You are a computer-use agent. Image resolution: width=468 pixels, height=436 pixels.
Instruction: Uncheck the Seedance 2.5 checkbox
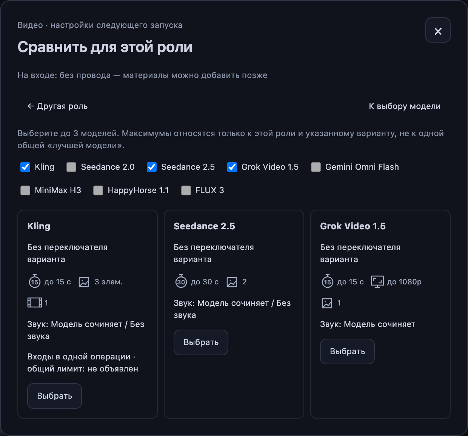pyautogui.click(x=152, y=167)
